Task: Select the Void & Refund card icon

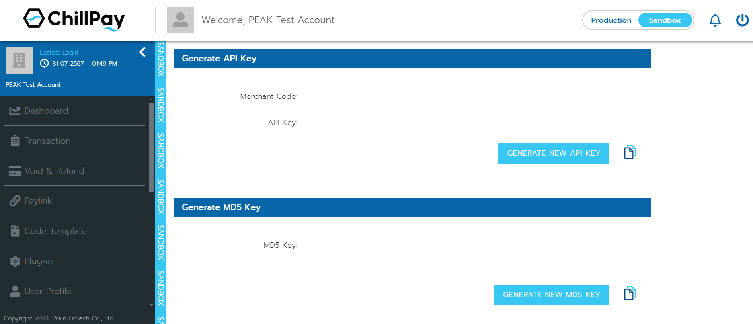Action: [15, 171]
